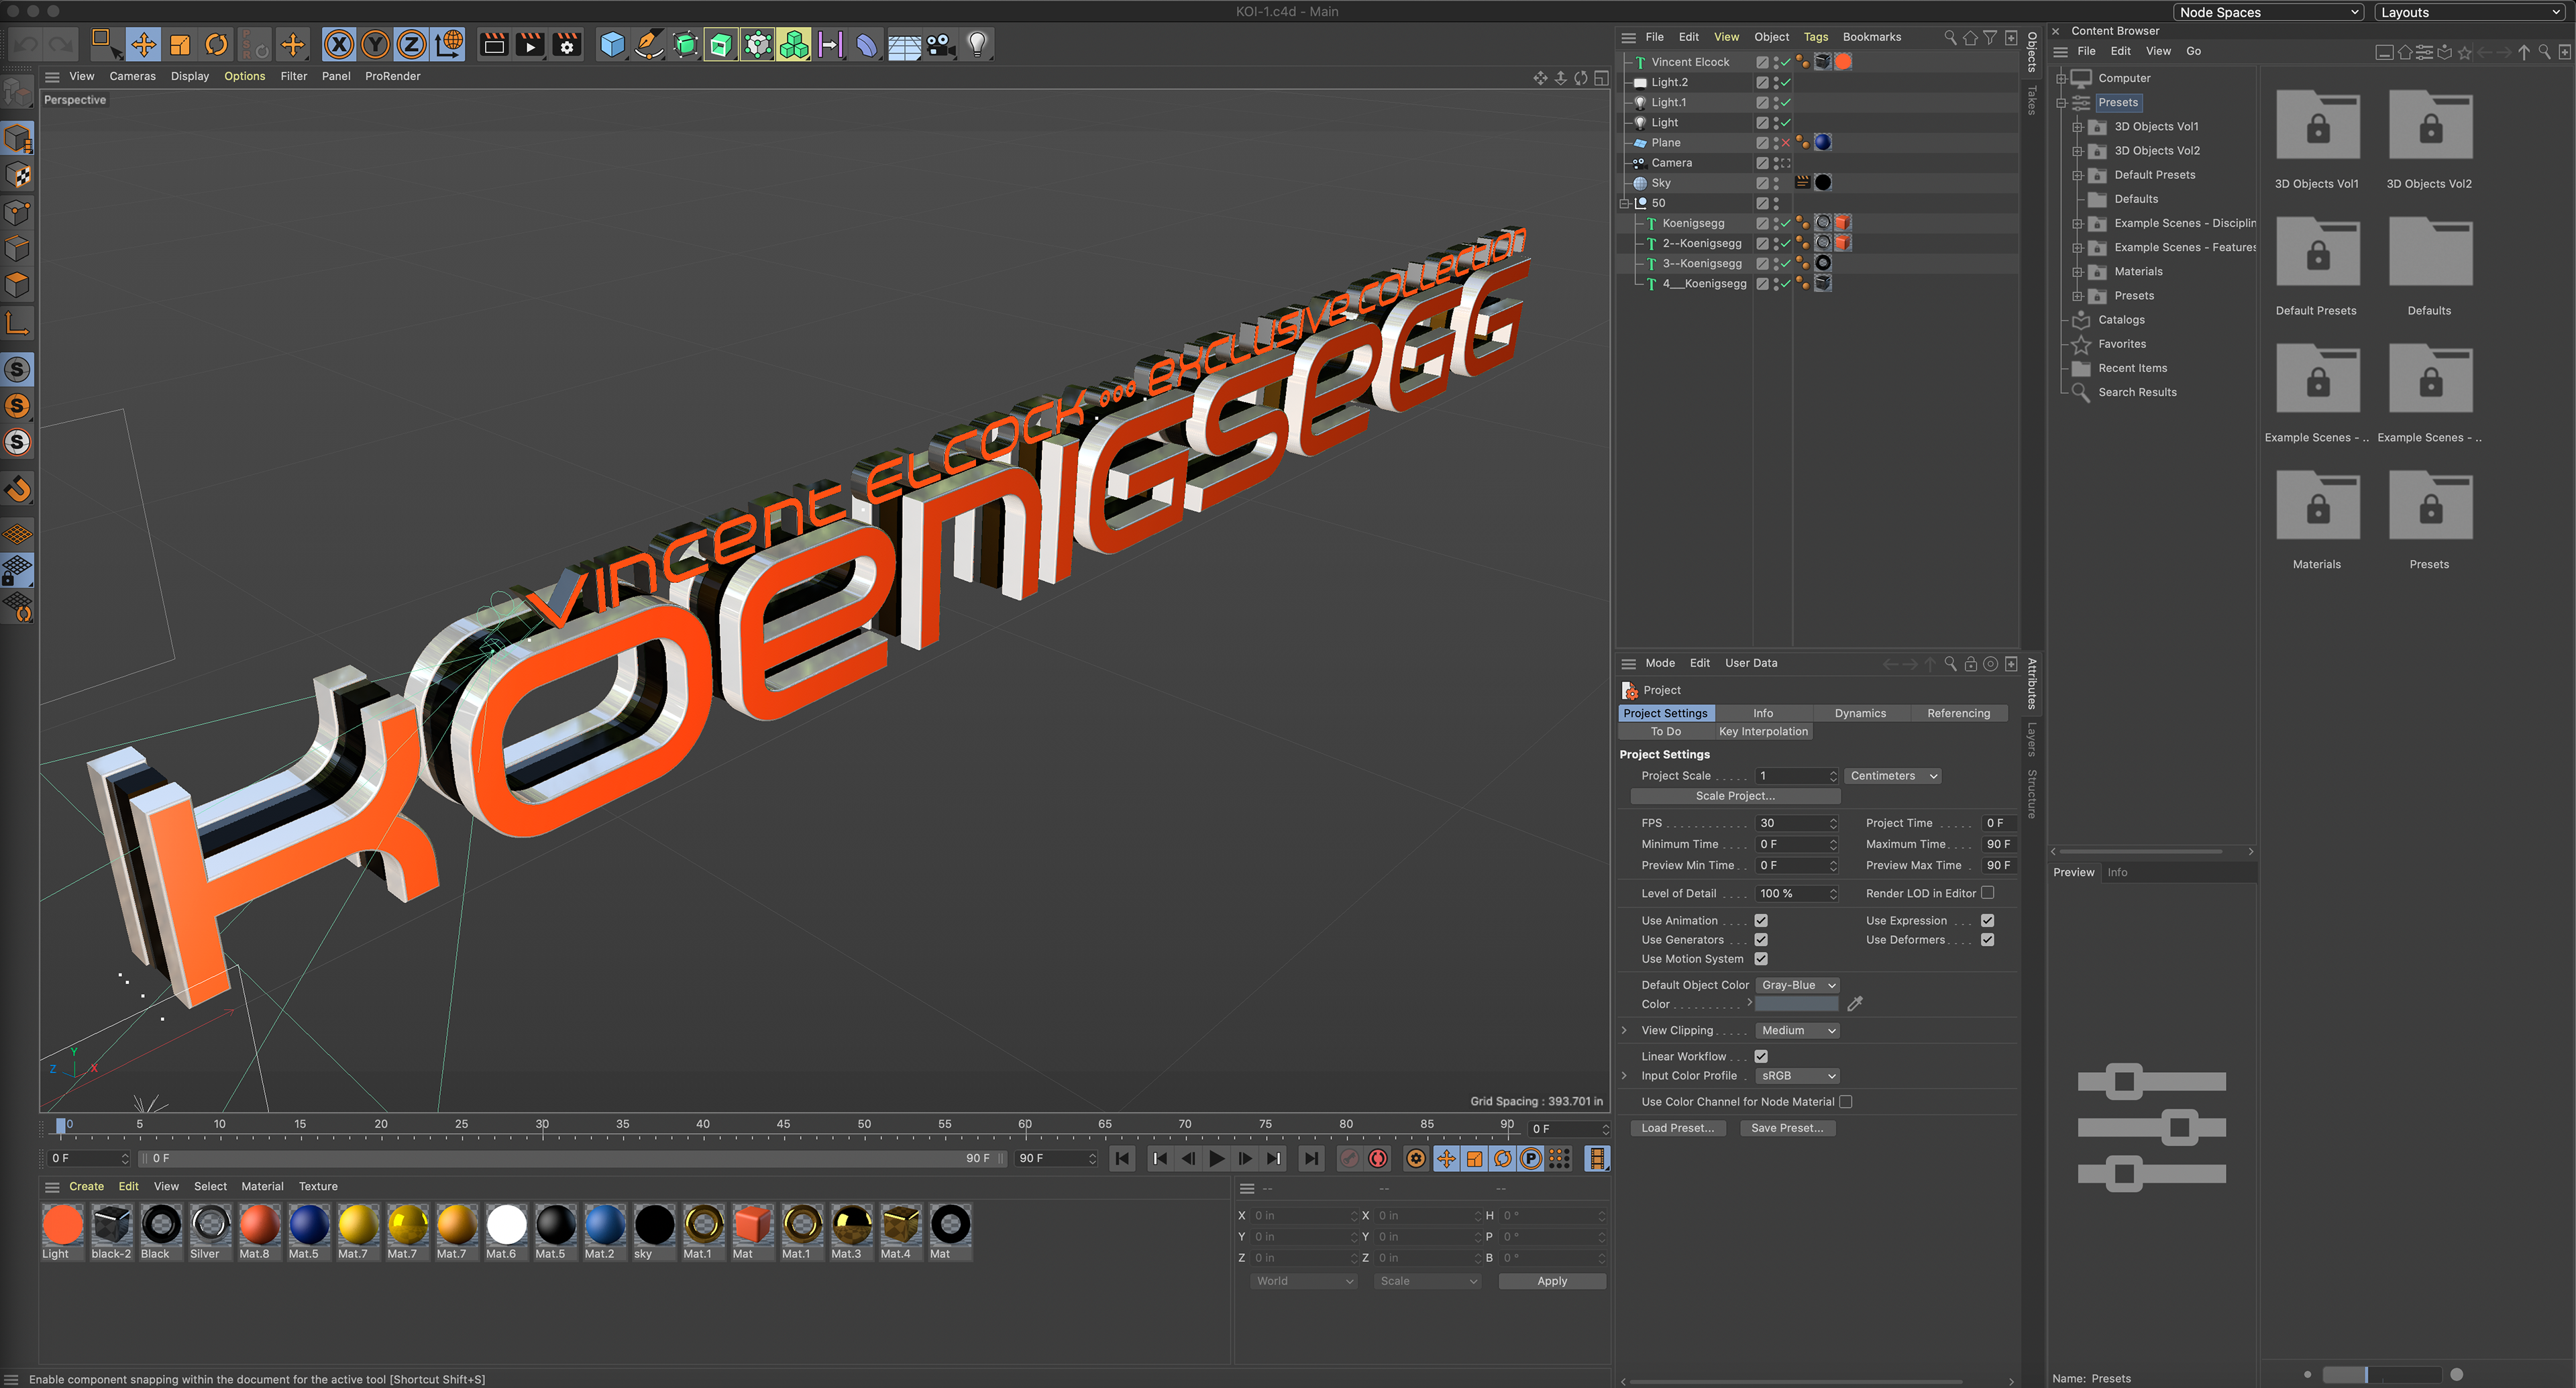The width and height of the screenshot is (2576, 1388).
Task: Open the ProRender viewport menu
Action: [392, 76]
